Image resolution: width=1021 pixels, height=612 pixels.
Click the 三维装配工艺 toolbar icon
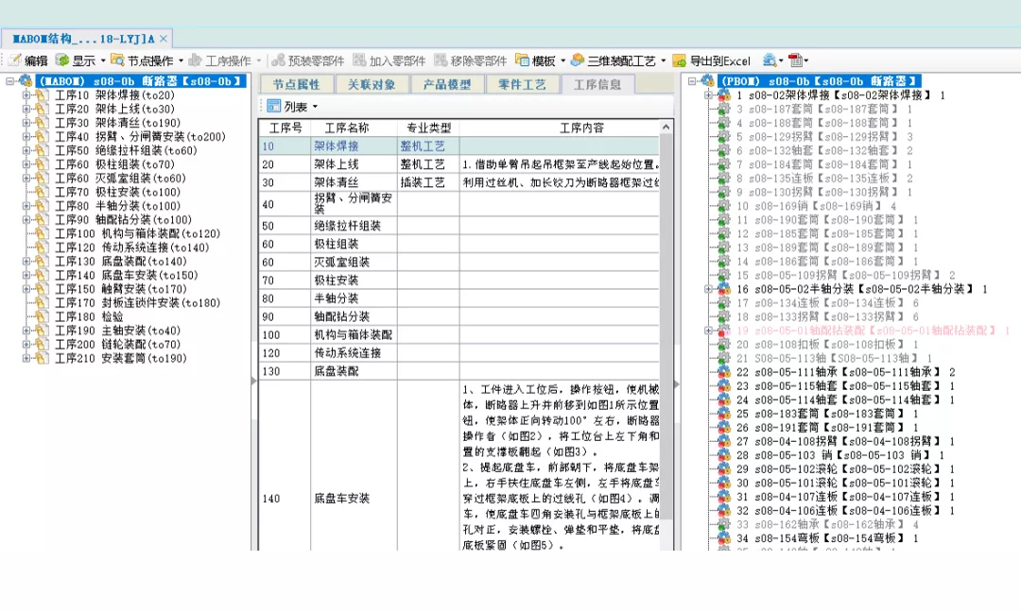[578, 60]
